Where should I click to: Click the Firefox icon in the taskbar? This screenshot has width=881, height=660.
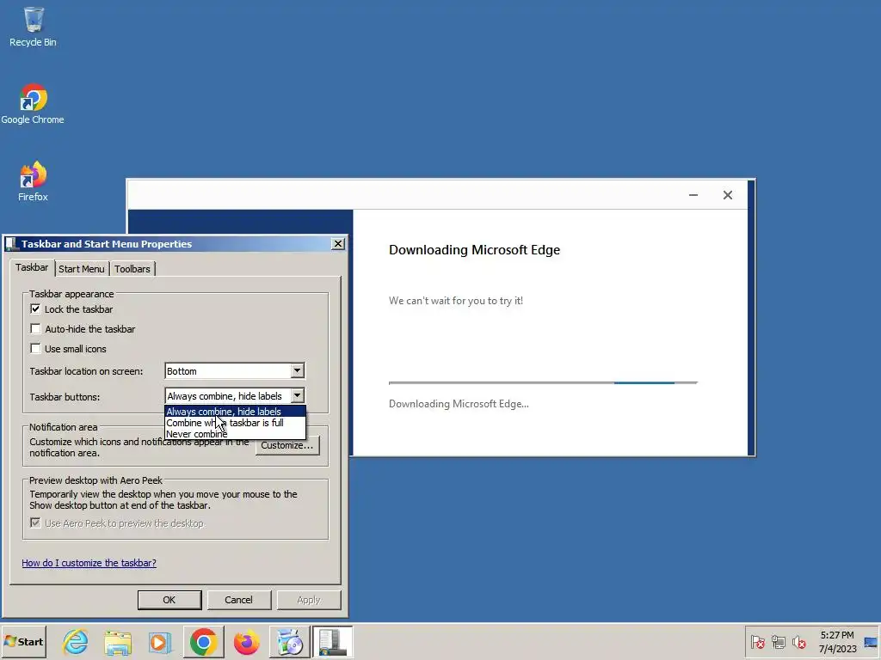(246, 642)
